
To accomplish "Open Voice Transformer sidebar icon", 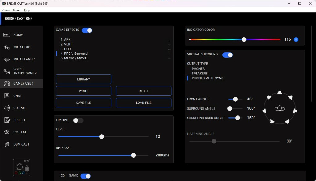I will pyautogui.click(x=7, y=71).
